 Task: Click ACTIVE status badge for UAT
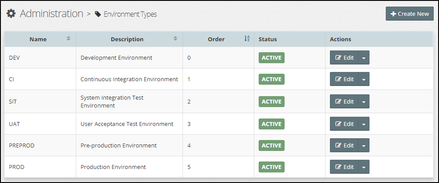[271, 124]
